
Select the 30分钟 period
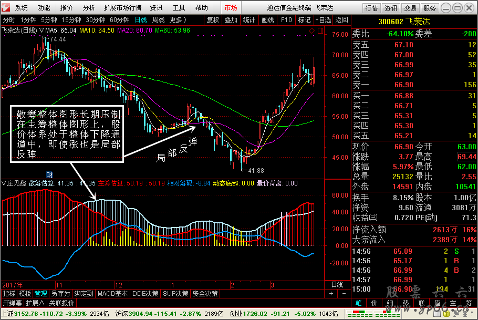click(96, 20)
